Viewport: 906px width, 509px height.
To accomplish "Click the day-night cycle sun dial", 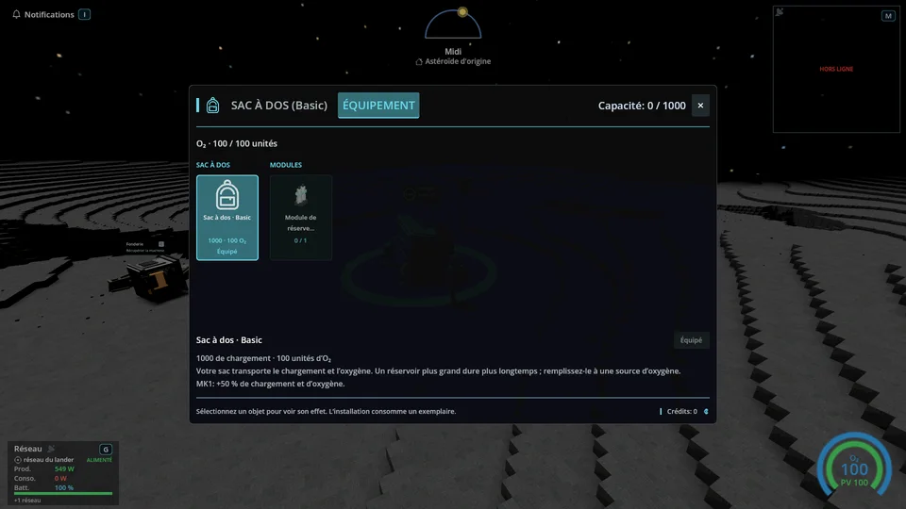I will pyautogui.click(x=453, y=23).
